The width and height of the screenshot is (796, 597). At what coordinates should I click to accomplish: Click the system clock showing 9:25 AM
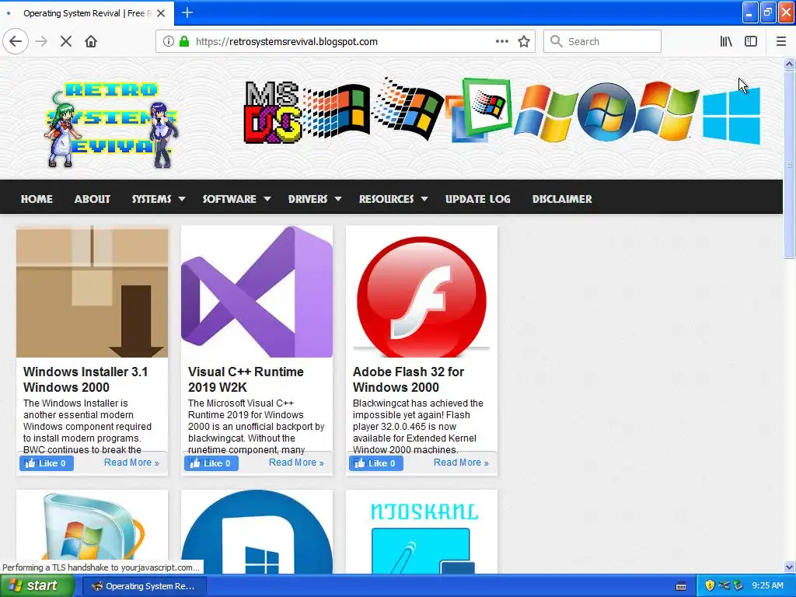[767, 585]
